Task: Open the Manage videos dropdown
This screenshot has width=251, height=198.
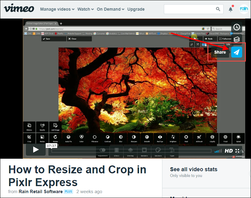Action: [x=57, y=9]
